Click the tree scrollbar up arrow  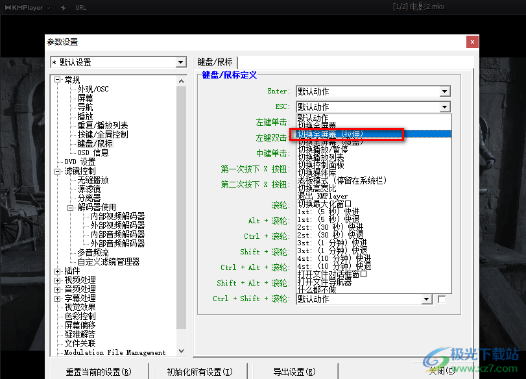[x=181, y=81]
